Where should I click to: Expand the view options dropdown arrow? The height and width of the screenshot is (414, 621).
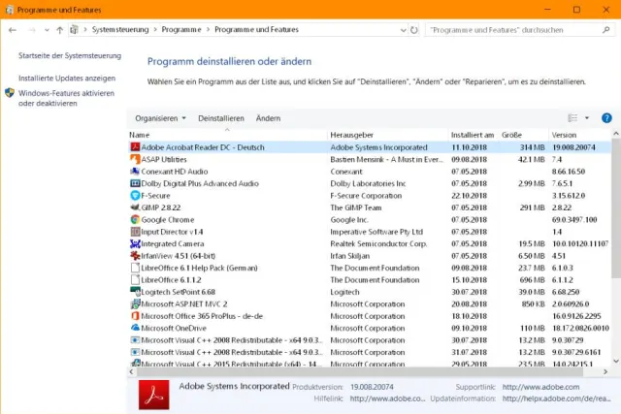click(587, 118)
